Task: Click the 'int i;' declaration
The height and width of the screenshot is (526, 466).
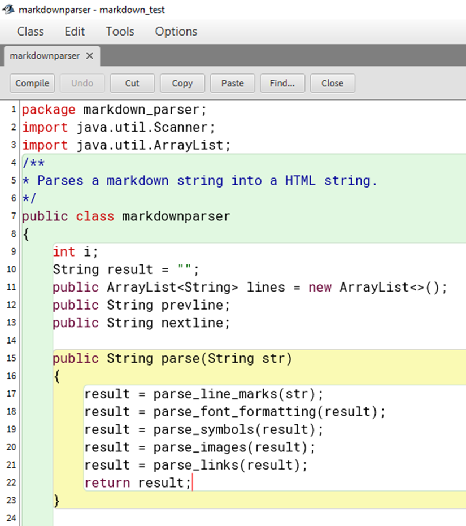Action: click(x=76, y=252)
